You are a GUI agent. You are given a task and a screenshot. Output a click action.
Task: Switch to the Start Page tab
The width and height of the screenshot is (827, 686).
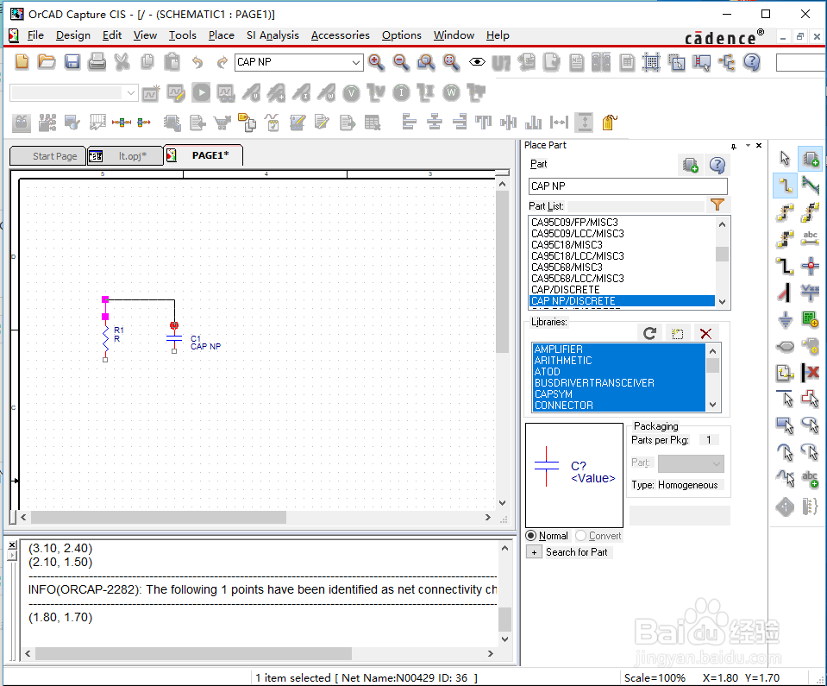(x=48, y=156)
